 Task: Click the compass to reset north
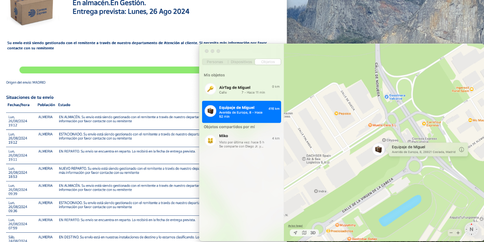[471, 229]
